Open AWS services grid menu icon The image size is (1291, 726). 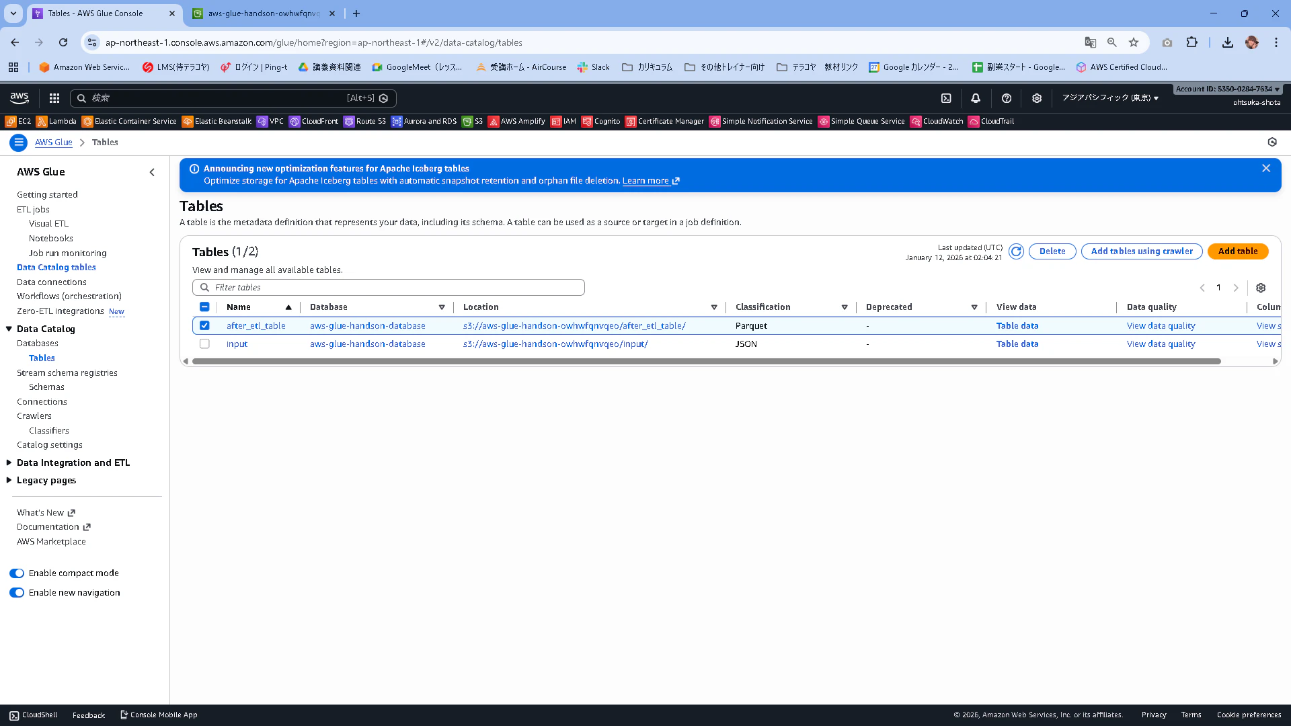pos(54,98)
